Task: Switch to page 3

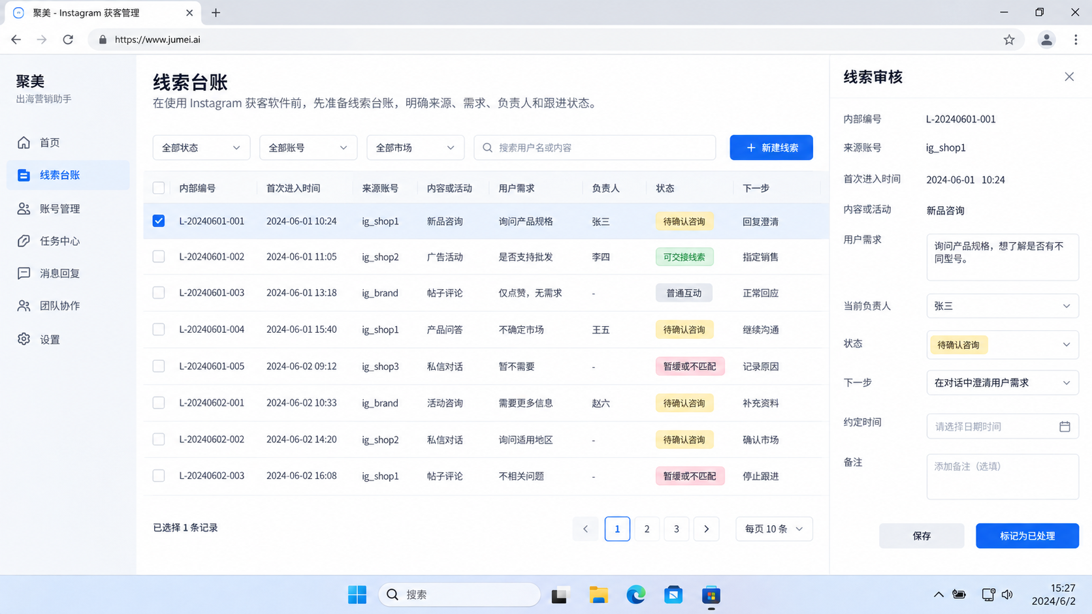Action: (x=677, y=529)
